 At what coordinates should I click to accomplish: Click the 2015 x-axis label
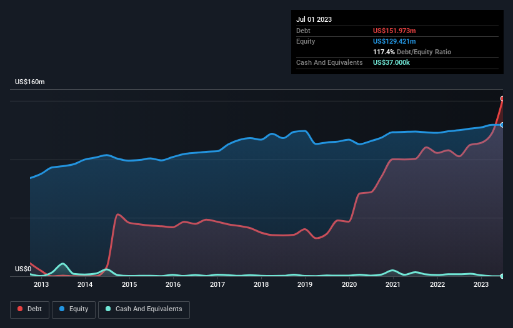click(x=129, y=284)
